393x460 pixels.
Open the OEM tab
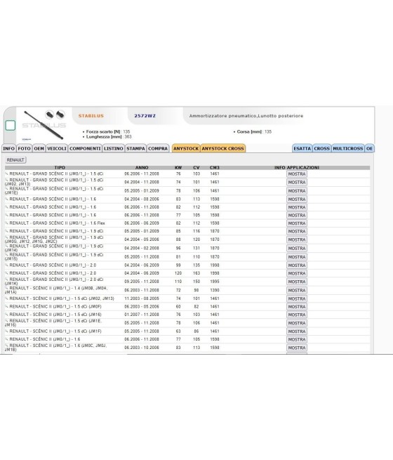39,148
